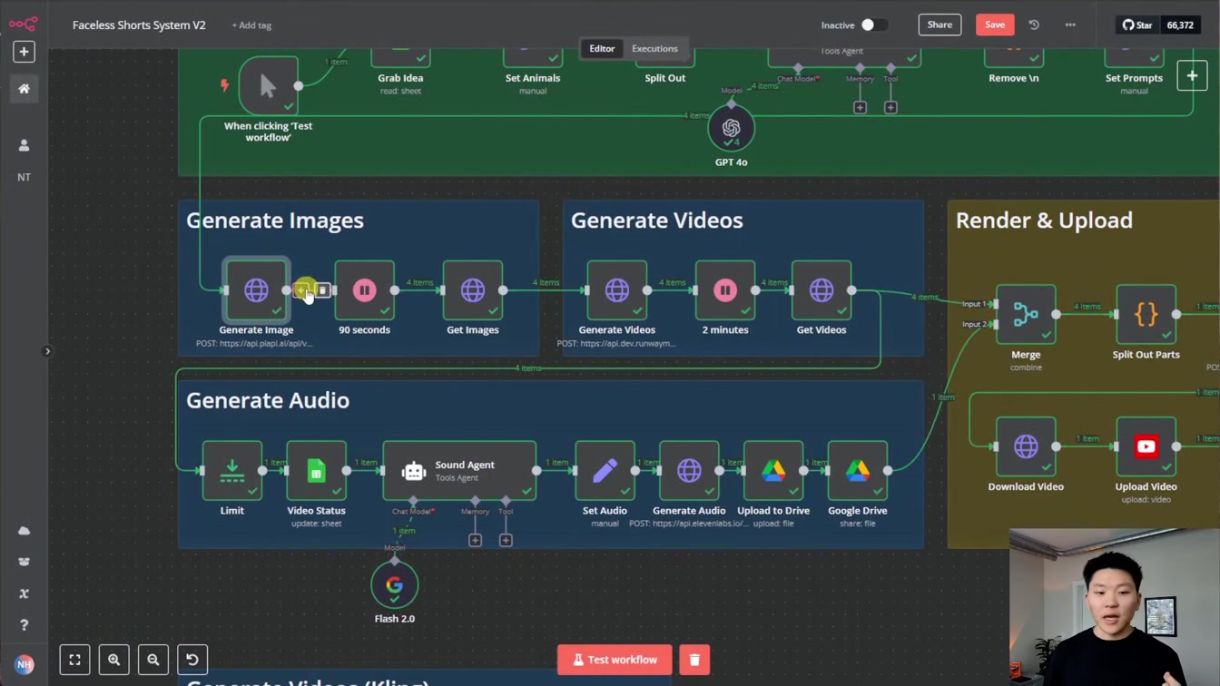Switch to the Editor tab
This screenshot has height=686, width=1220.
(x=602, y=49)
